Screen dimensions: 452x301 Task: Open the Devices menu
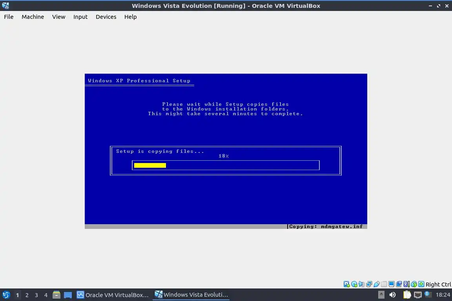(106, 17)
